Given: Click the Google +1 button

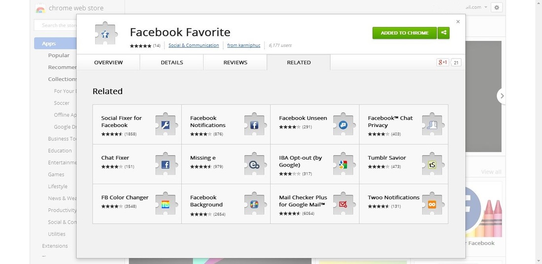Looking at the screenshot, I should pyautogui.click(x=443, y=63).
